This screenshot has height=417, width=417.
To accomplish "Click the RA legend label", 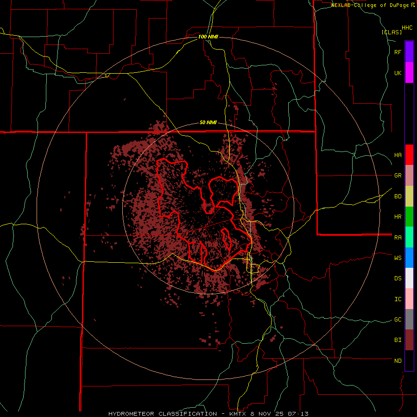I will pos(398,238).
